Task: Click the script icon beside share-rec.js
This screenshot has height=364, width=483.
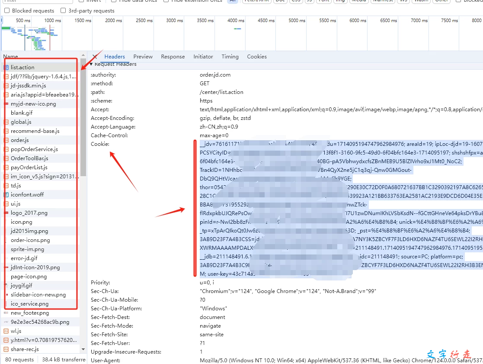Action: click(x=6, y=349)
